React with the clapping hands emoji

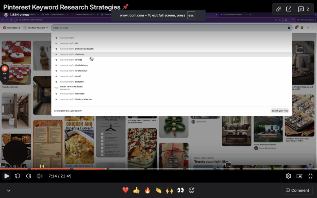point(158,190)
